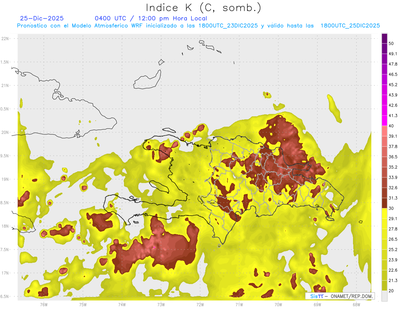Screen dimensions: 400x309
Task: Click the "72W" longitude label
Action: click(x=200, y=304)
